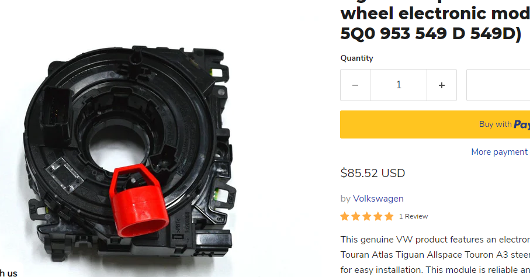This screenshot has width=530, height=277.
Task: Click the fourth rating star
Action: (378, 216)
